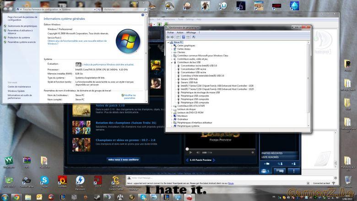Viewport: 357px width, 201px height.
Task: Collapse Contrôleurs de bus USB node
Action: [x=172, y=62]
